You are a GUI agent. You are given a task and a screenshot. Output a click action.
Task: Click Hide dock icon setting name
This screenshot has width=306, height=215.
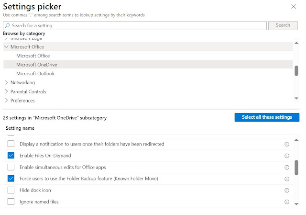[x=35, y=190]
